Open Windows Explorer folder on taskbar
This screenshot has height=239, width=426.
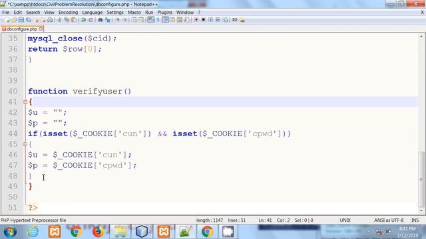click(x=120, y=232)
